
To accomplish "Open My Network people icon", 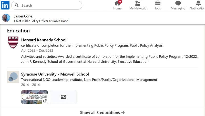I will (x=138, y=3).
